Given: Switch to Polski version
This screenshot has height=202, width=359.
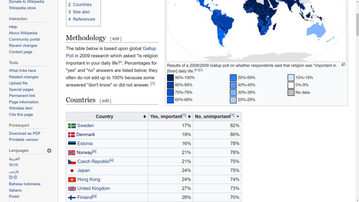Looking at the screenshot, I should (14, 196).
